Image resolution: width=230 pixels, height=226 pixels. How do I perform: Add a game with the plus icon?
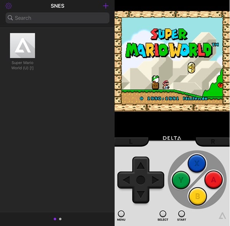(x=106, y=6)
